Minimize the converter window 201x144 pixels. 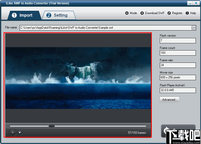pos(190,3)
